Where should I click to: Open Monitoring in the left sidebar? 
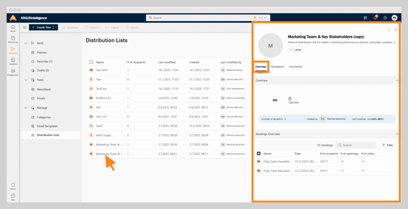(13, 39)
